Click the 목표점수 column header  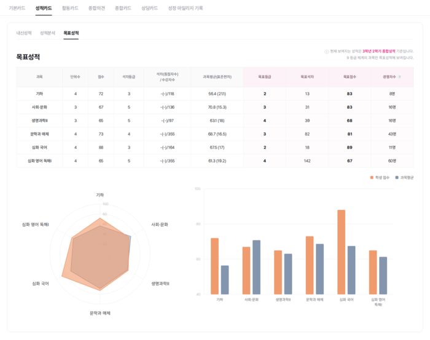point(350,77)
